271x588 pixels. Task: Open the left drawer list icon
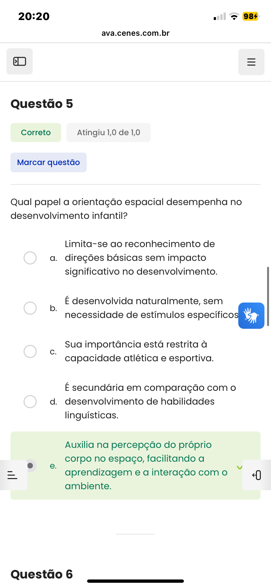click(12, 475)
